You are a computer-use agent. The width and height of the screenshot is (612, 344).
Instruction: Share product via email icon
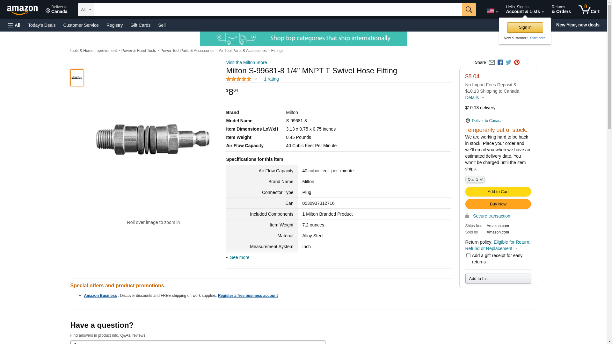click(x=492, y=62)
